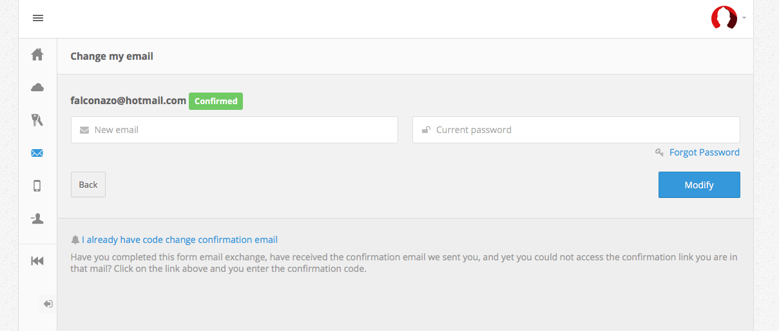The image size is (779, 331).
Task: Open 'I already have code' link
Action: 179,240
